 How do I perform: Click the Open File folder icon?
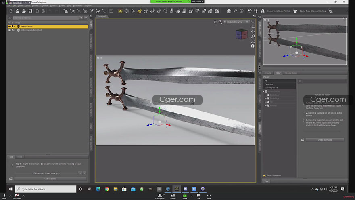(17, 11)
